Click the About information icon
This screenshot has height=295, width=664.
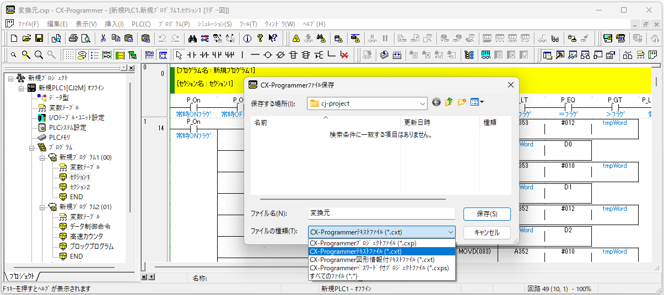pos(247,38)
